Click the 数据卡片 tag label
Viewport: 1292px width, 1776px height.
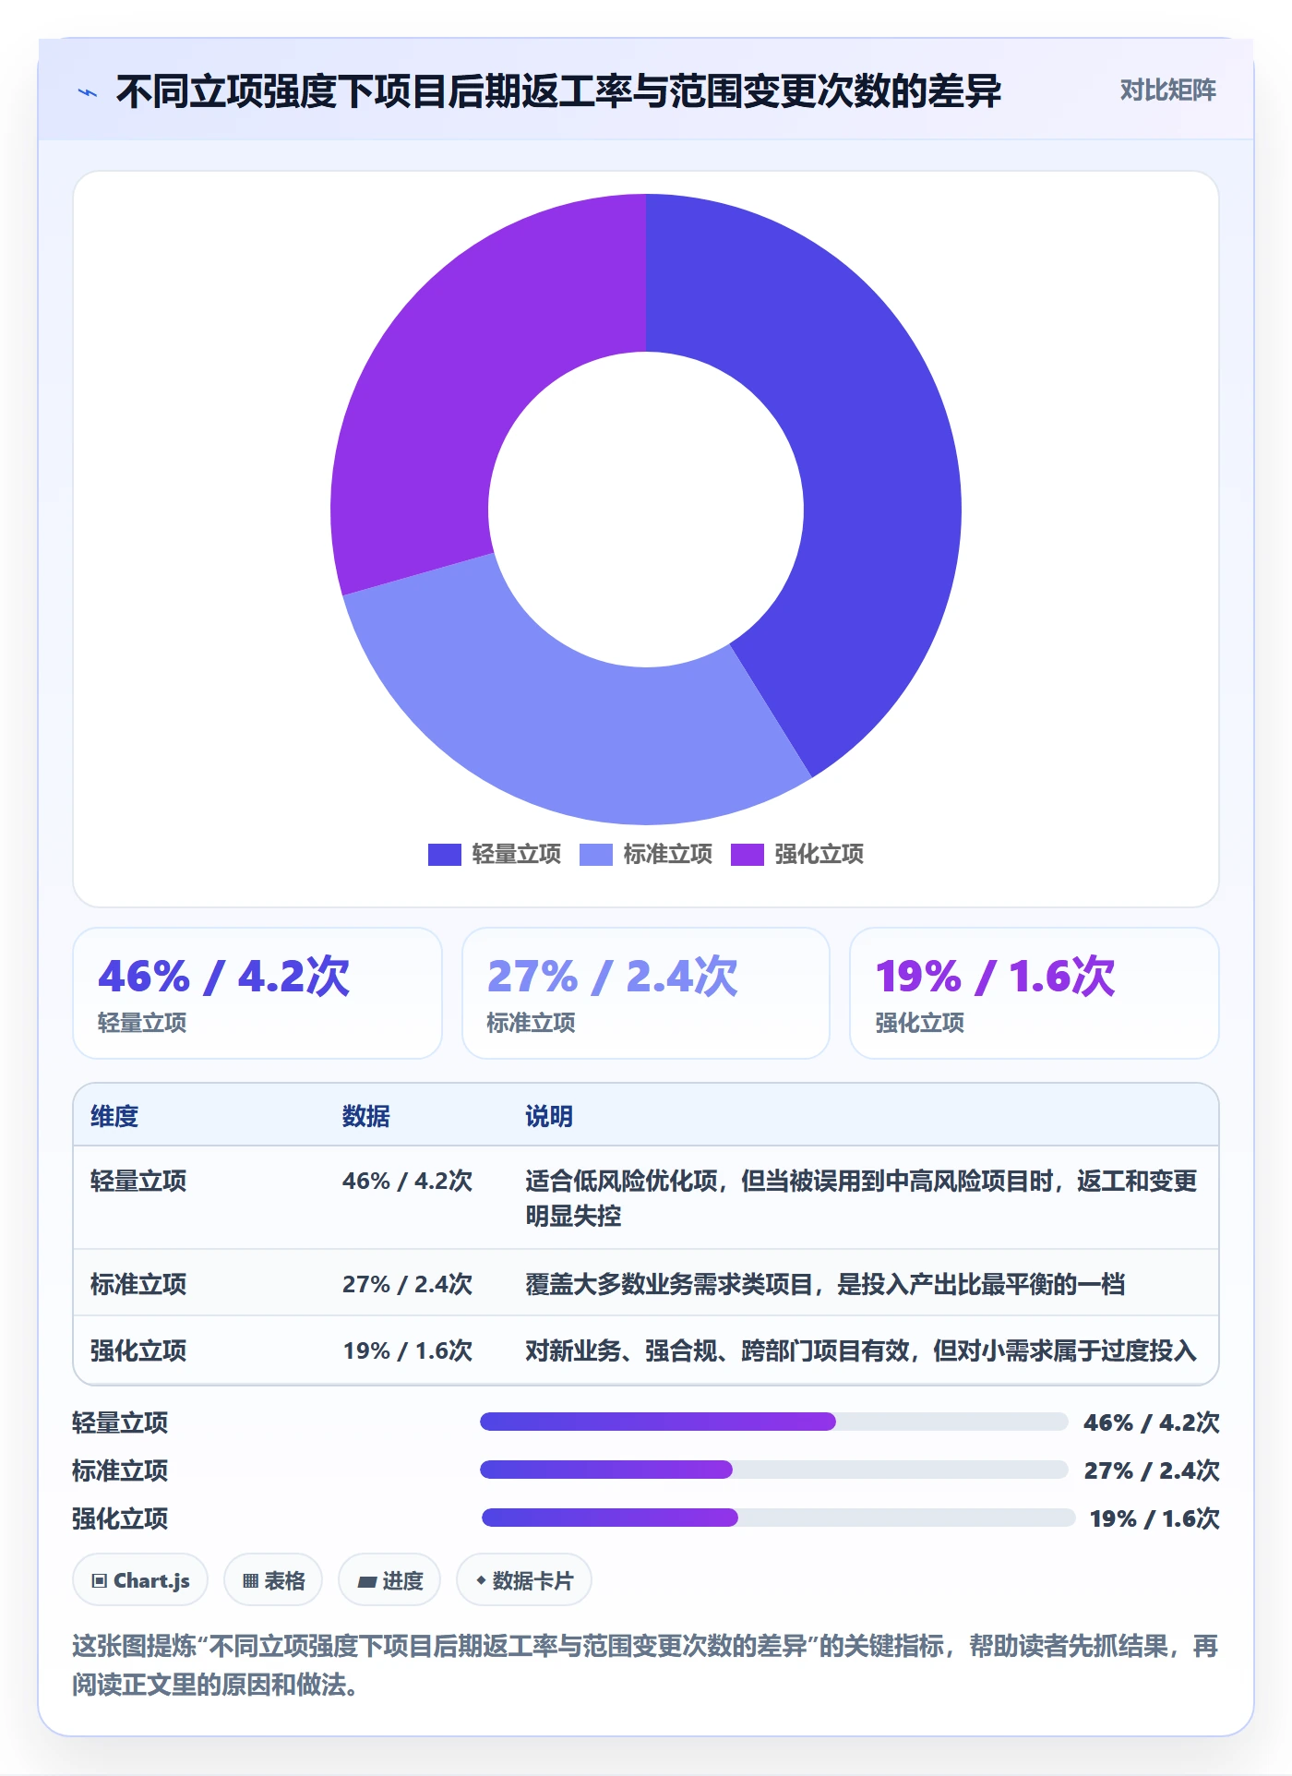pos(532,1581)
